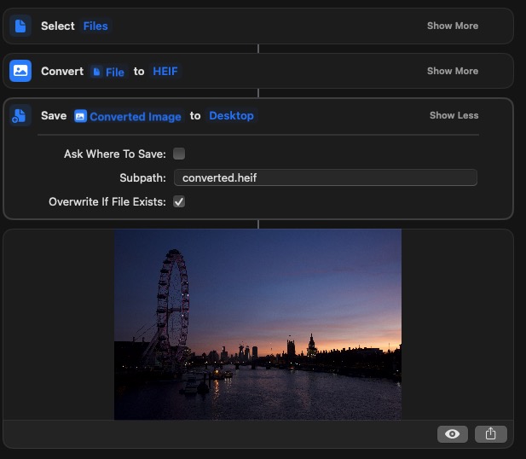Click the London Eye sunset preview image
Screen dimensions: 526x459
257,324
